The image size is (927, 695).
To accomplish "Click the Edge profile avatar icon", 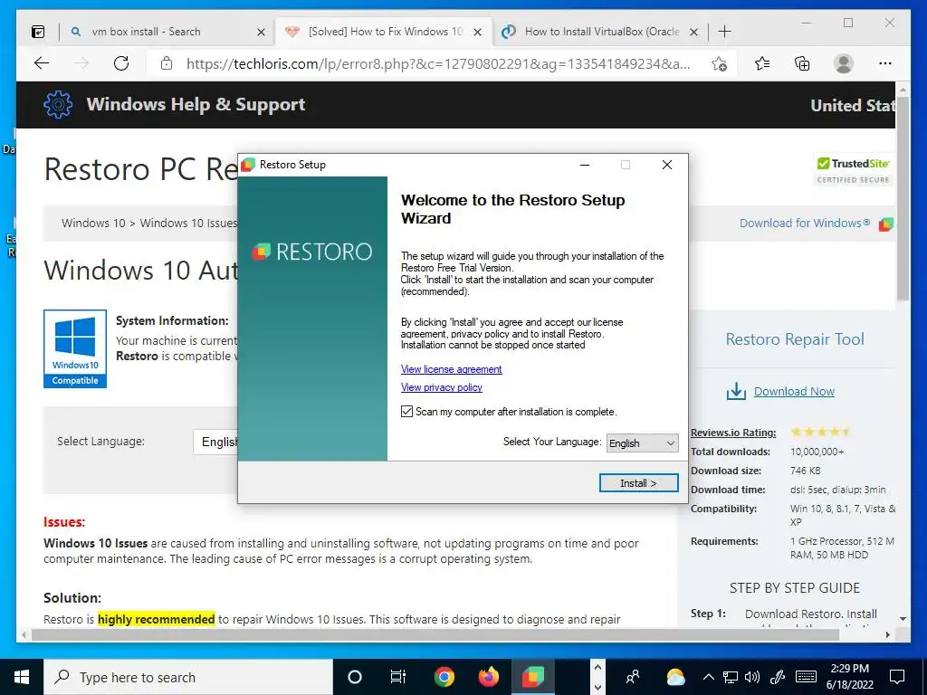I will click(x=844, y=63).
